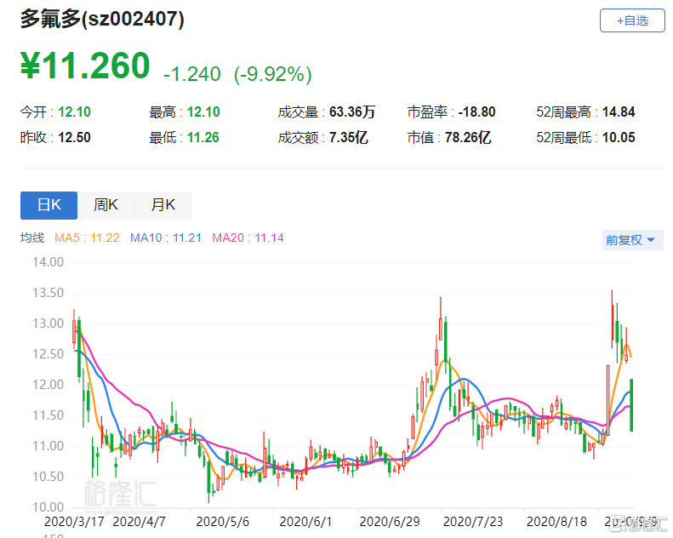Click the current price ¥11.260
673x538 pixels.
tap(85, 66)
